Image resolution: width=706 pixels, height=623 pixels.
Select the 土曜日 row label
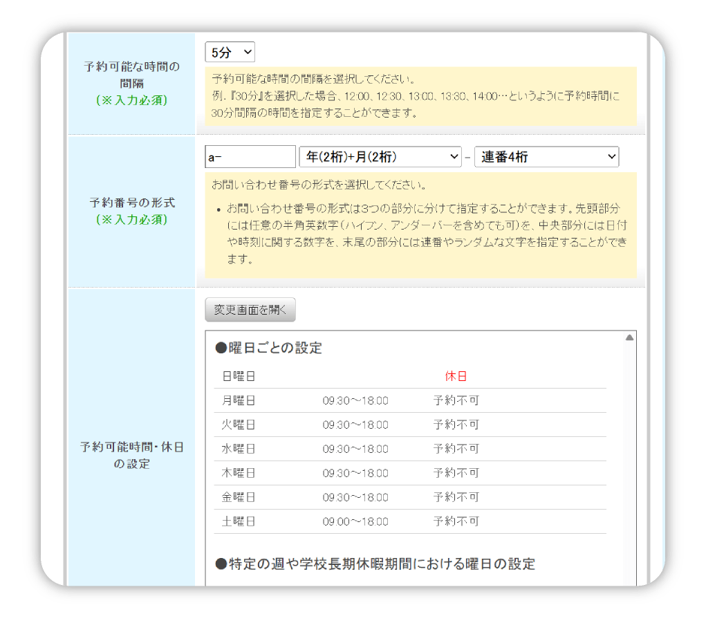coord(239,522)
